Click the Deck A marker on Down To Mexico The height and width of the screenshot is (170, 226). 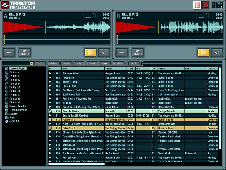click(x=50, y=111)
